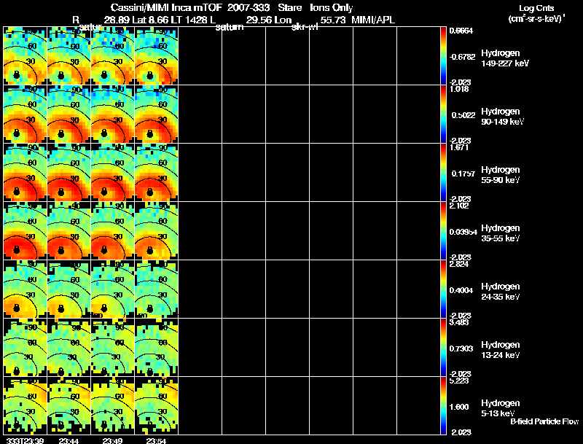583x444 pixels.
Task: Click the "2.824" color bar value
Action: coord(459,265)
